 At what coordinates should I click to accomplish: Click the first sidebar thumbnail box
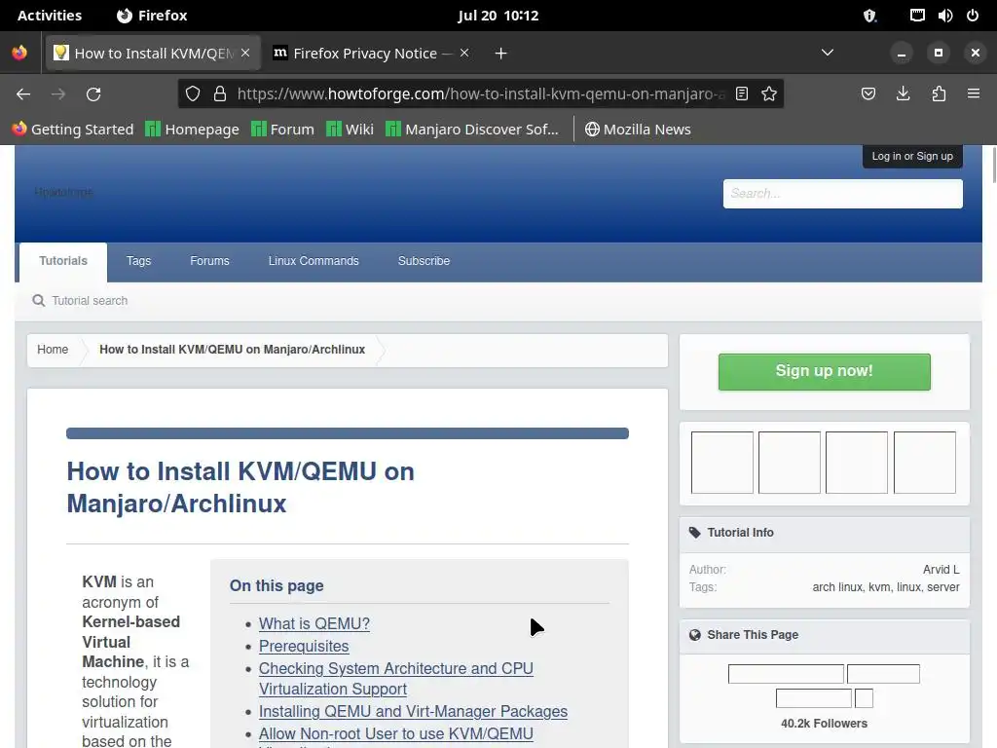722,463
